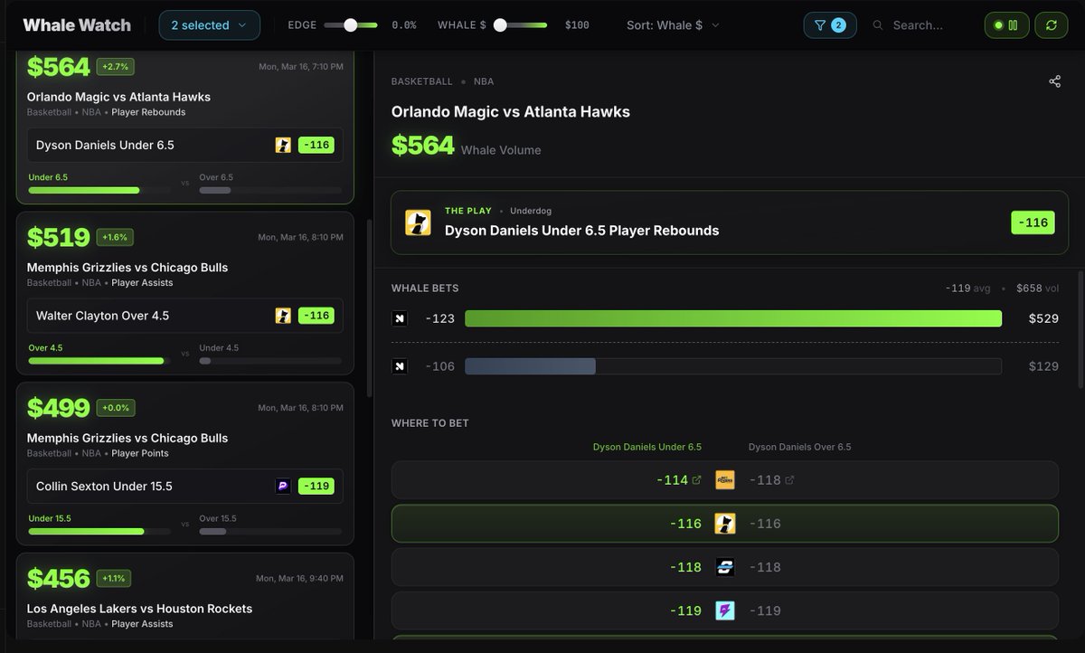Select the $499 Grizzlies vs Bulls card
Image resolution: width=1085 pixels, height=653 pixels.
(185, 464)
